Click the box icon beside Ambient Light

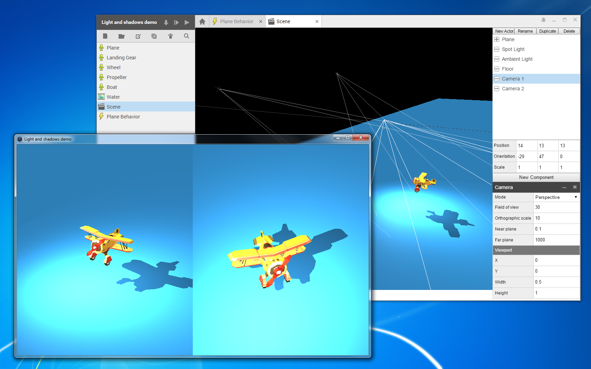pyautogui.click(x=497, y=59)
